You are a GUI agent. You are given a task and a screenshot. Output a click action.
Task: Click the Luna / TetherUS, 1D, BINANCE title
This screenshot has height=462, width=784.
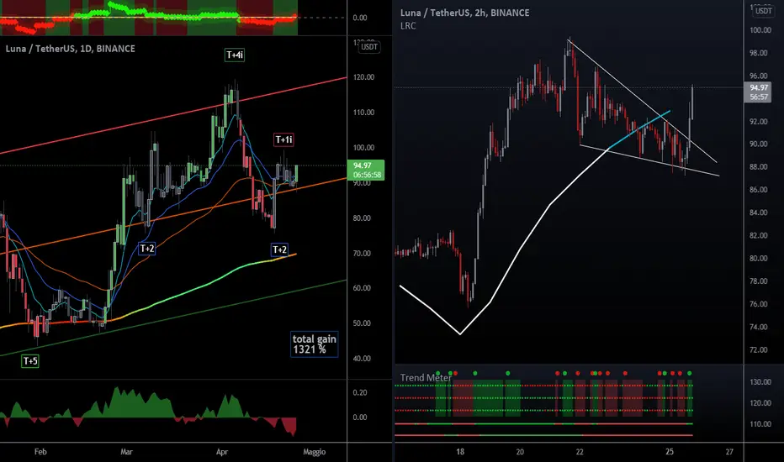point(71,49)
